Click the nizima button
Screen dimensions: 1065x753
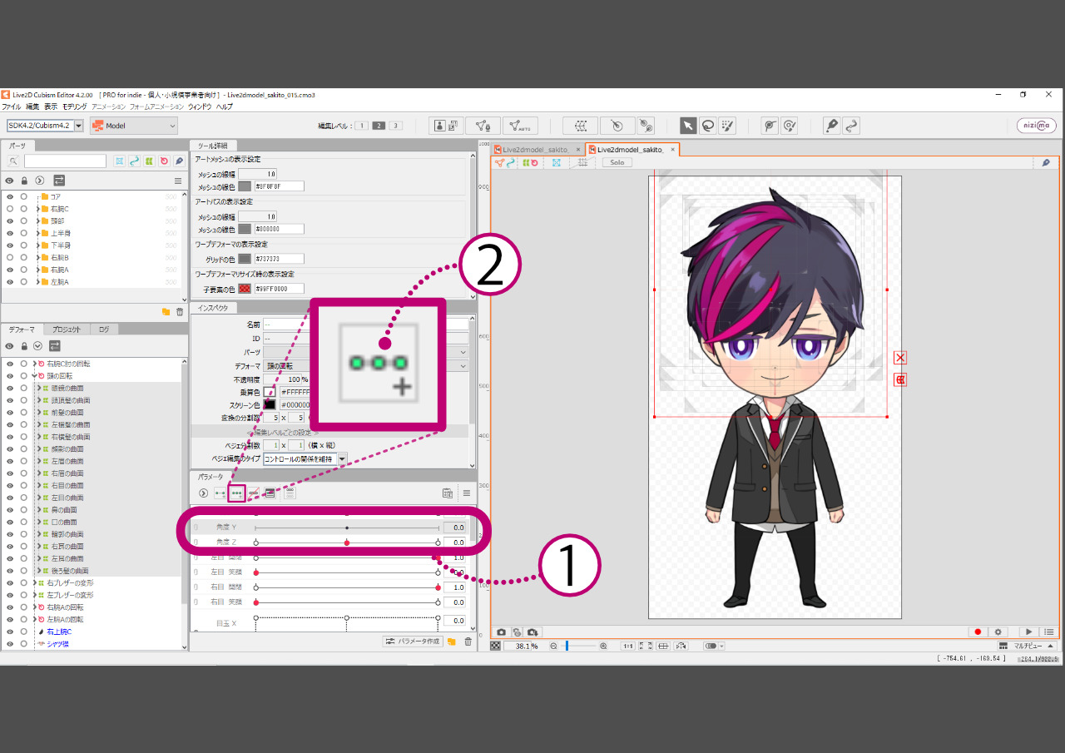point(1037,126)
